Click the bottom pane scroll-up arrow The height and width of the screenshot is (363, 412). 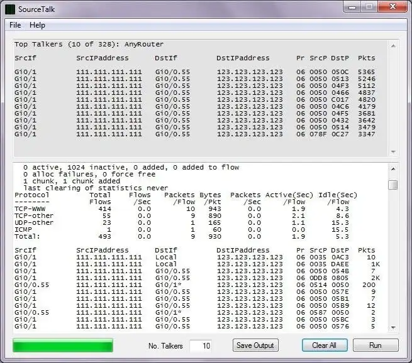pos(393,169)
